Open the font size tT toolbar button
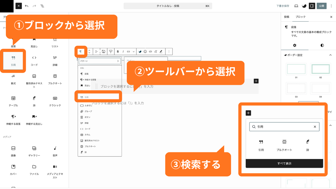The width and height of the screenshot is (336, 189). point(156,52)
